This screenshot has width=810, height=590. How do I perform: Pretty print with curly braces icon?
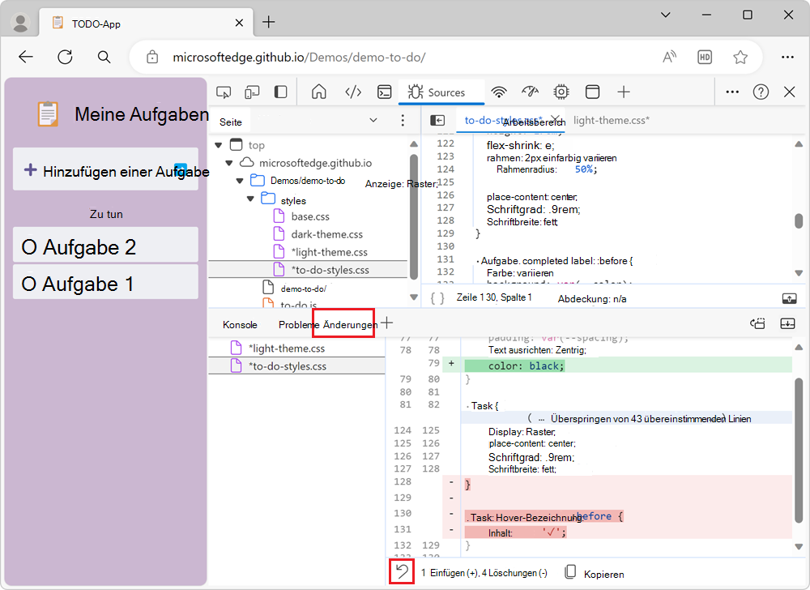point(437,298)
